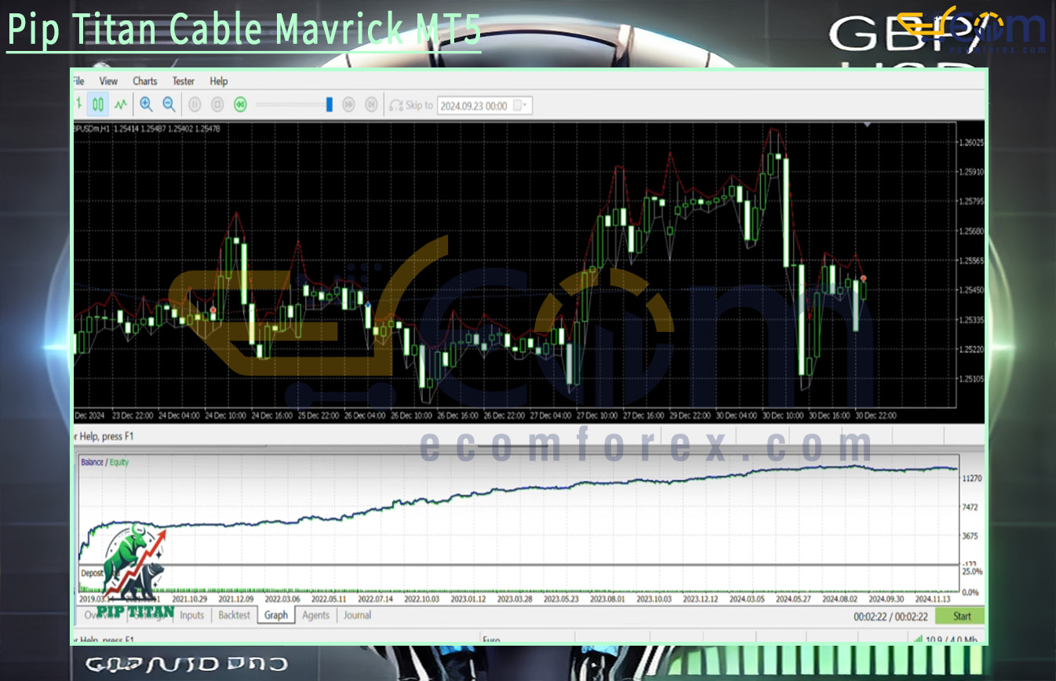Click the Skip to headset icon
This screenshot has width=1056, height=681.
(396, 104)
